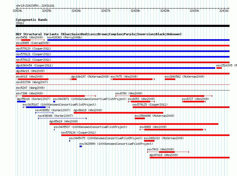Click the nsv579120 (Cooper2011) label
237x176 pixels.
[x=34, y=49]
